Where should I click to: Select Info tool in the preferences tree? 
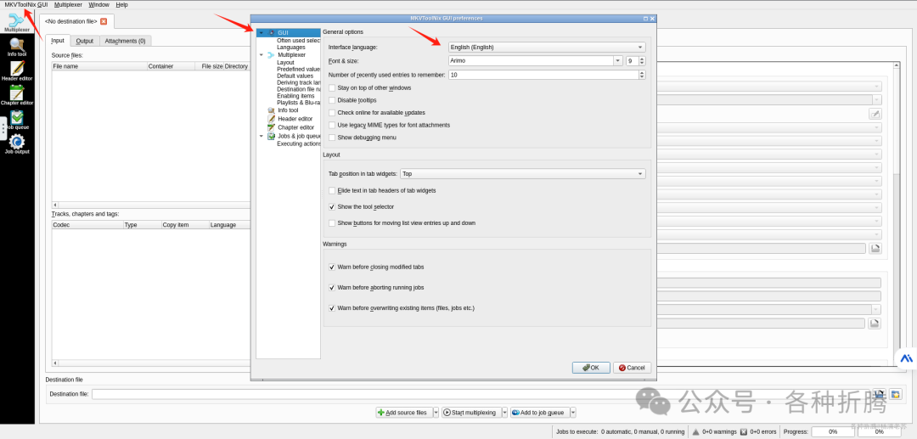[x=288, y=110]
